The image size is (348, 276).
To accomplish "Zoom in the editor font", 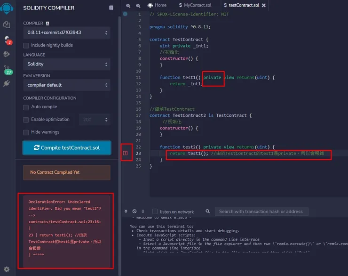I will 138,5.
